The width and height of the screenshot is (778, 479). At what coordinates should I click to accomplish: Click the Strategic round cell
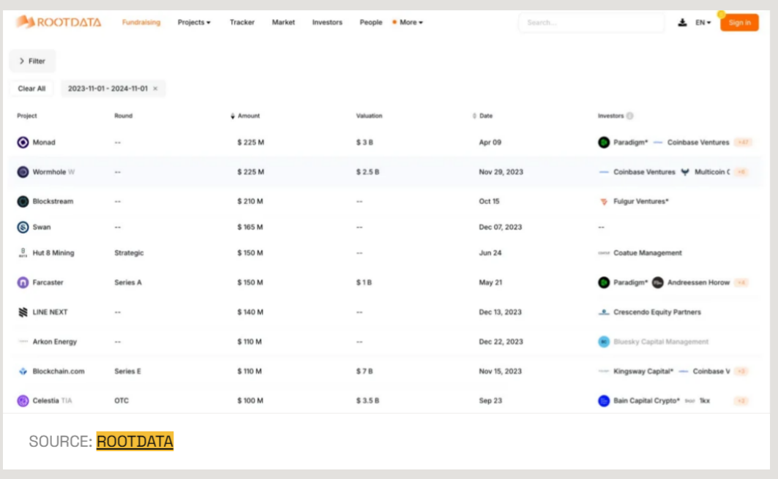pyautogui.click(x=129, y=253)
